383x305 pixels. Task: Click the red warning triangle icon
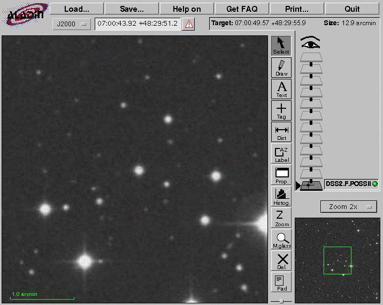[x=189, y=24]
